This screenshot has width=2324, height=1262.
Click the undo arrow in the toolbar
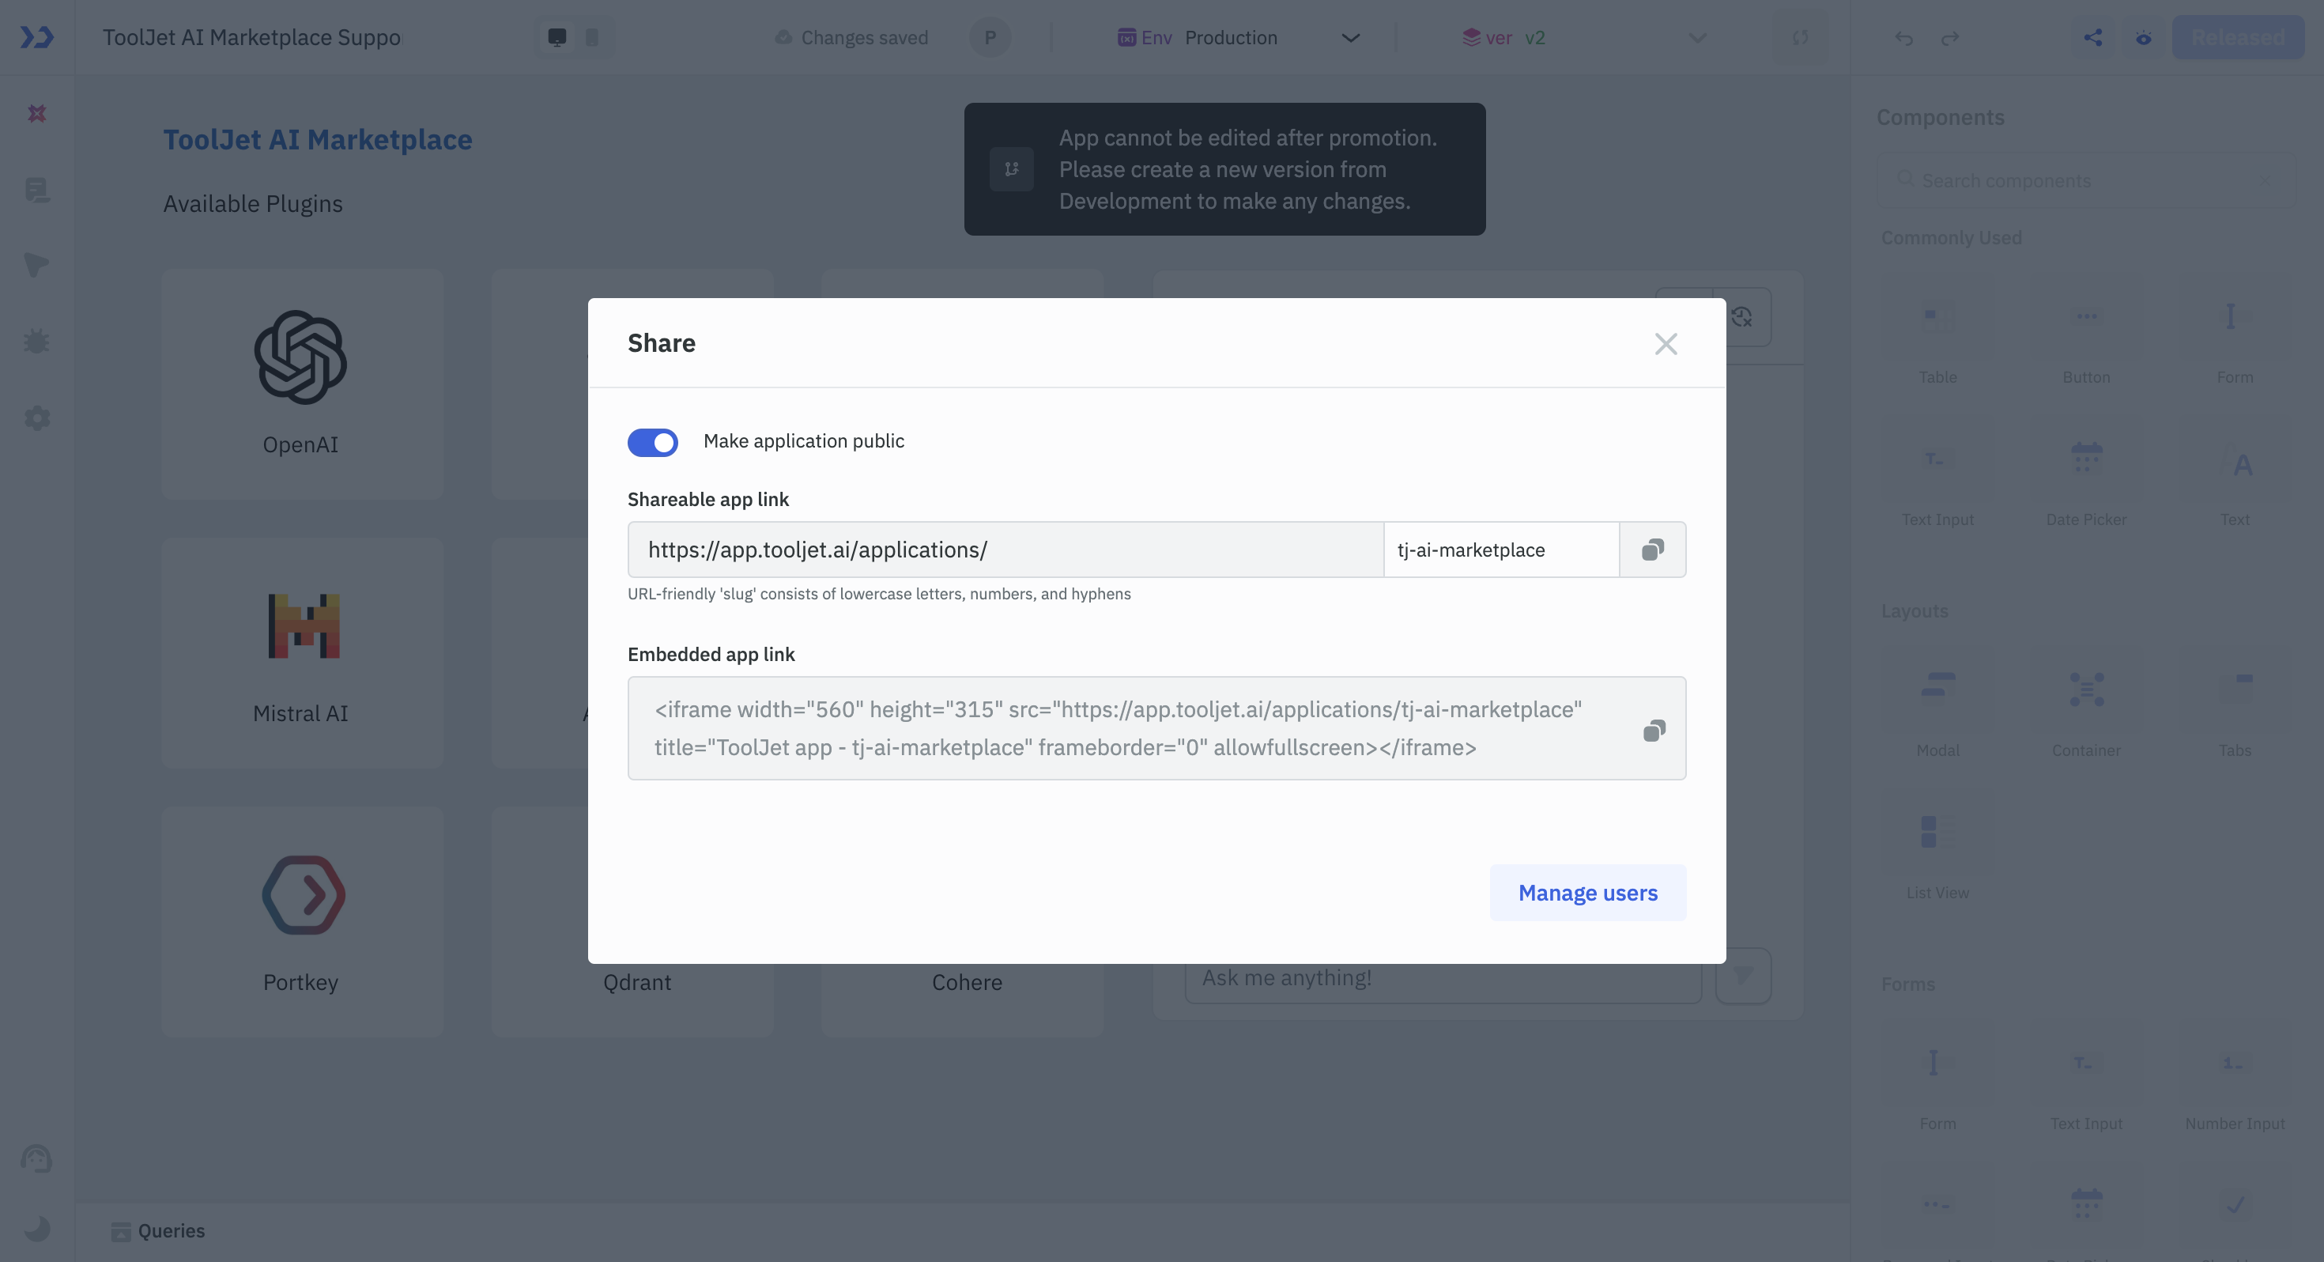coord(1903,38)
